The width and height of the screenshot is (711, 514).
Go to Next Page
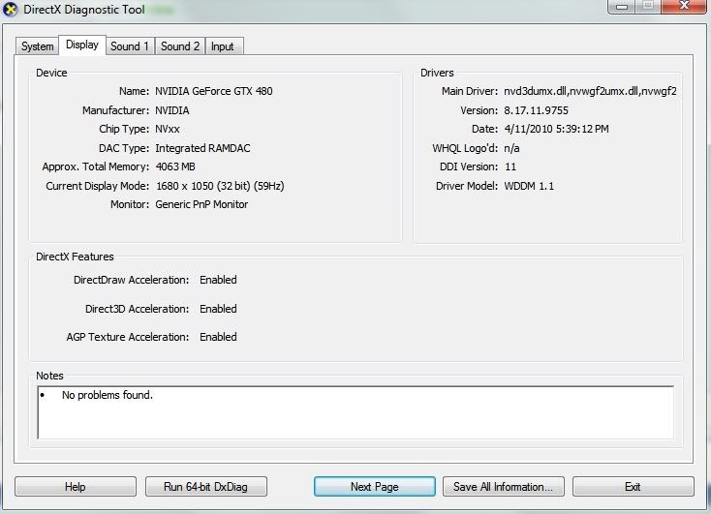pyautogui.click(x=375, y=487)
